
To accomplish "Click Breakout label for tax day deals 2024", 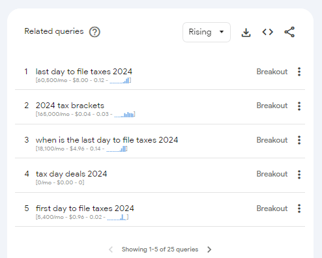I will point(272,174).
